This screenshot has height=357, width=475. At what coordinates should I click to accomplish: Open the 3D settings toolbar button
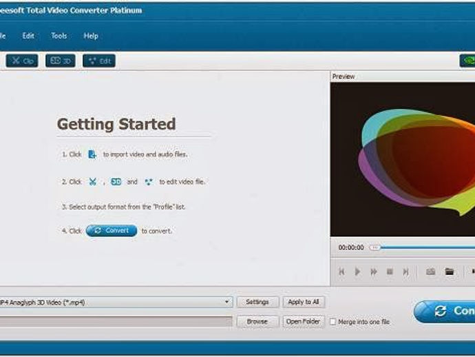61,61
